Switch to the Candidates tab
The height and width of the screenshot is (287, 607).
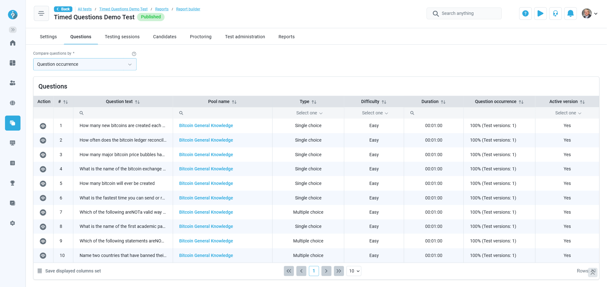(165, 37)
